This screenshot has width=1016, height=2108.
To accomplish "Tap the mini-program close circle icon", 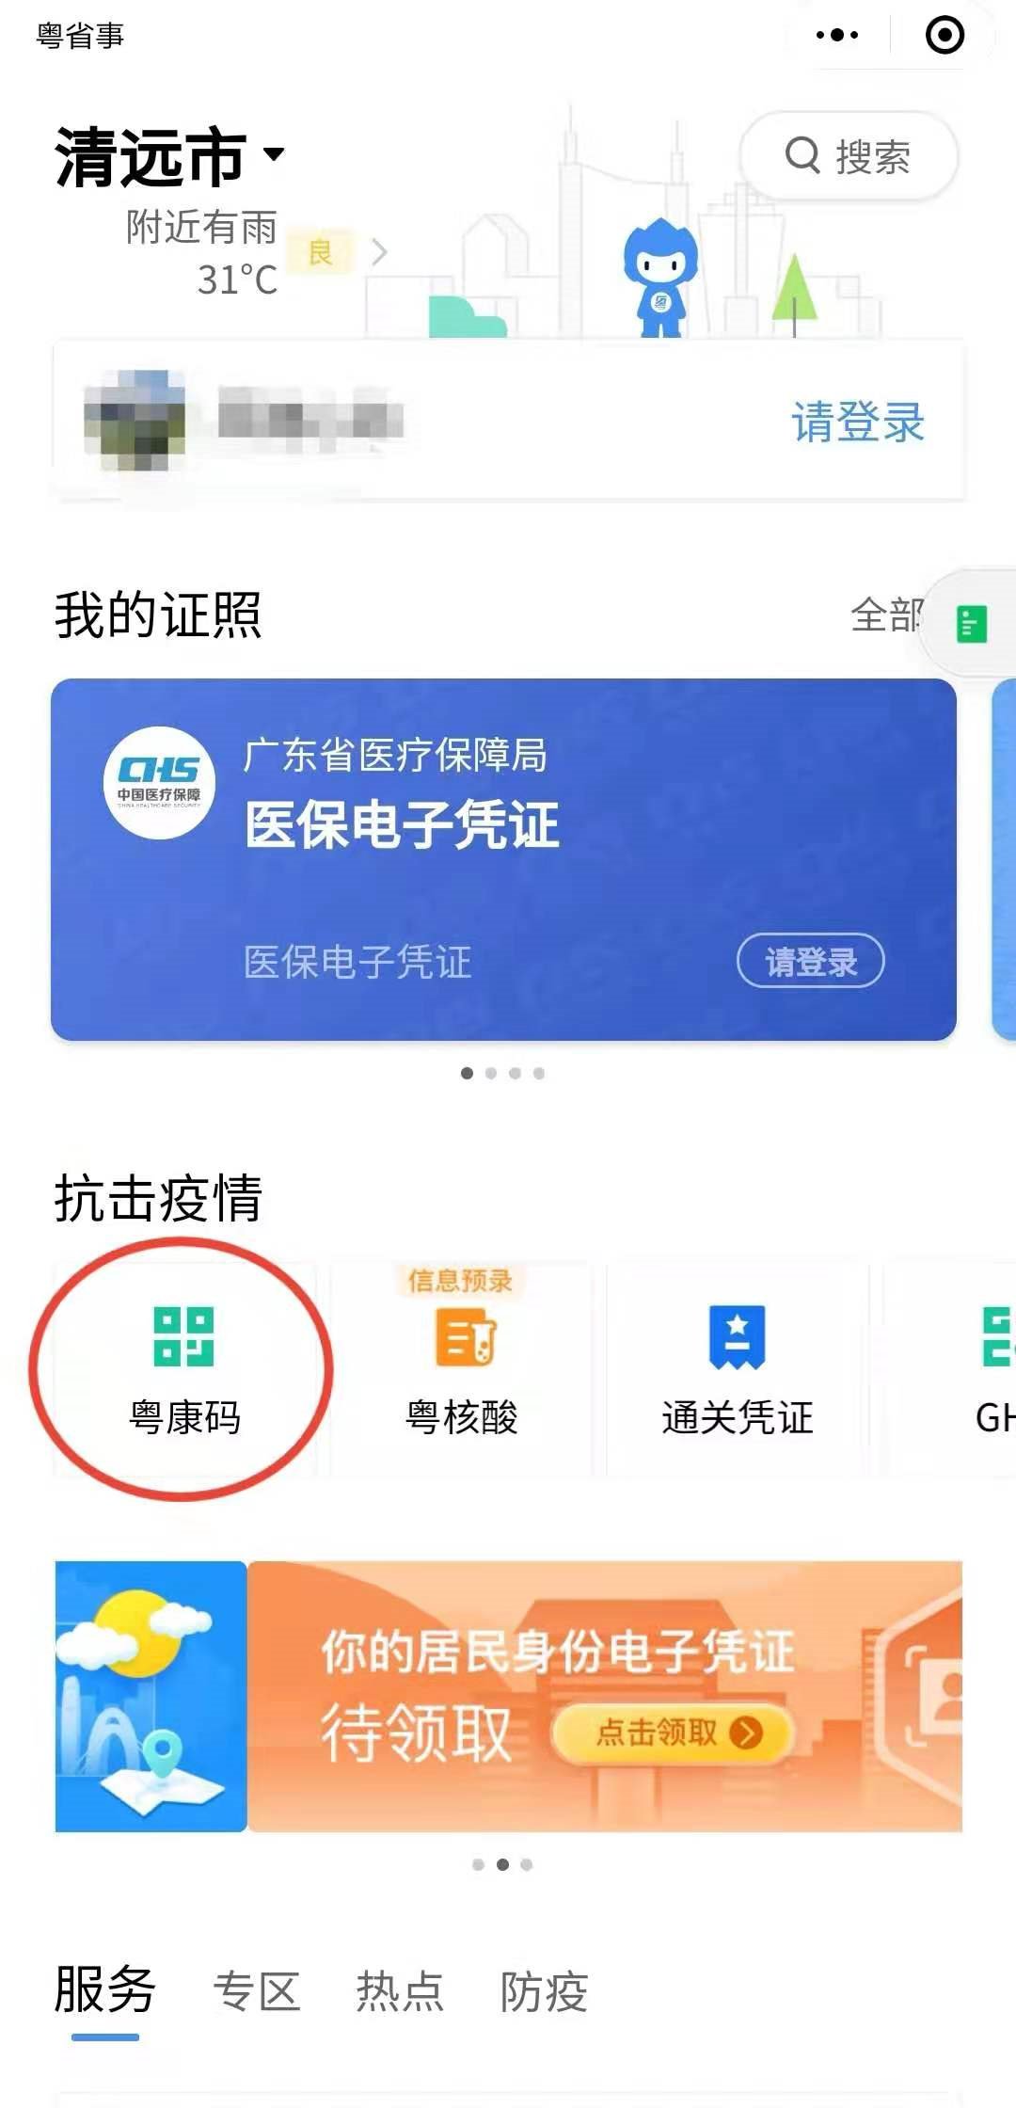I will 945,36.
